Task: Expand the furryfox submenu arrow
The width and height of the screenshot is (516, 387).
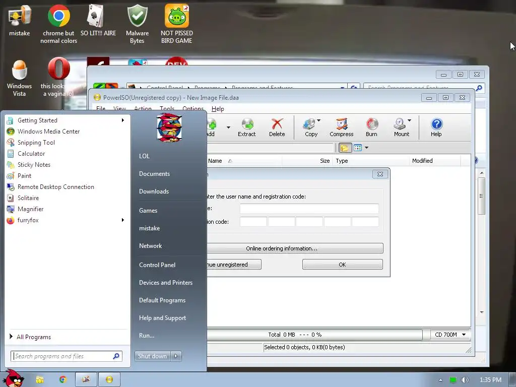Action: [123, 220]
